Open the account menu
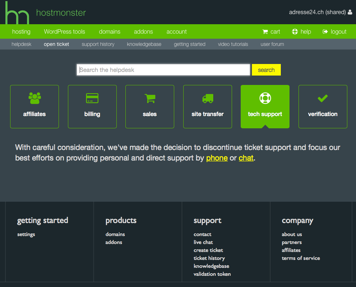The image size is (356, 287). pos(176,31)
